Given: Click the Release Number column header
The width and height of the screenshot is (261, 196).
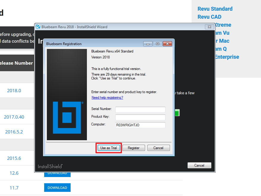Looking at the screenshot, I should pyautogui.click(x=16, y=63).
